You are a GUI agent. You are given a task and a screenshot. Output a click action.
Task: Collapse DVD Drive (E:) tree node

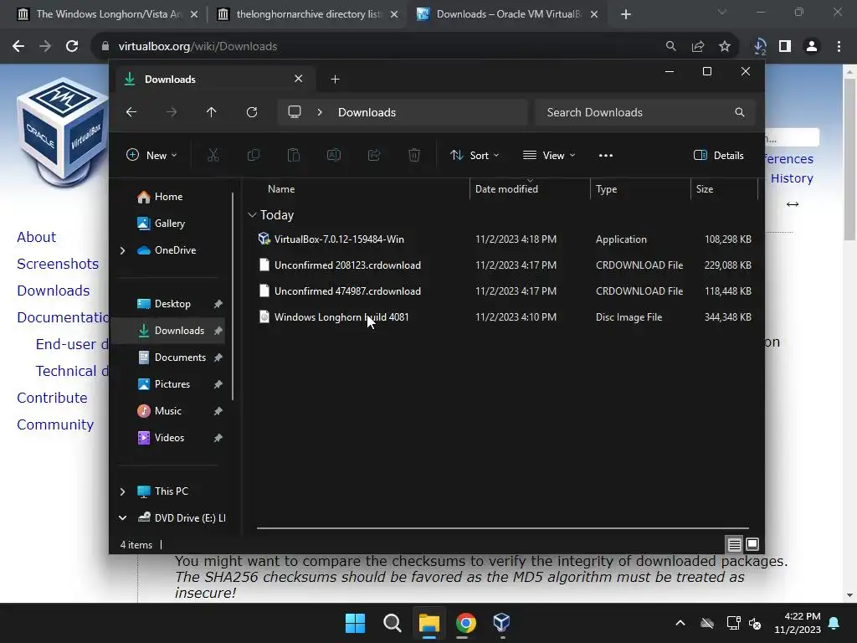pyautogui.click(x=122, y=517)
